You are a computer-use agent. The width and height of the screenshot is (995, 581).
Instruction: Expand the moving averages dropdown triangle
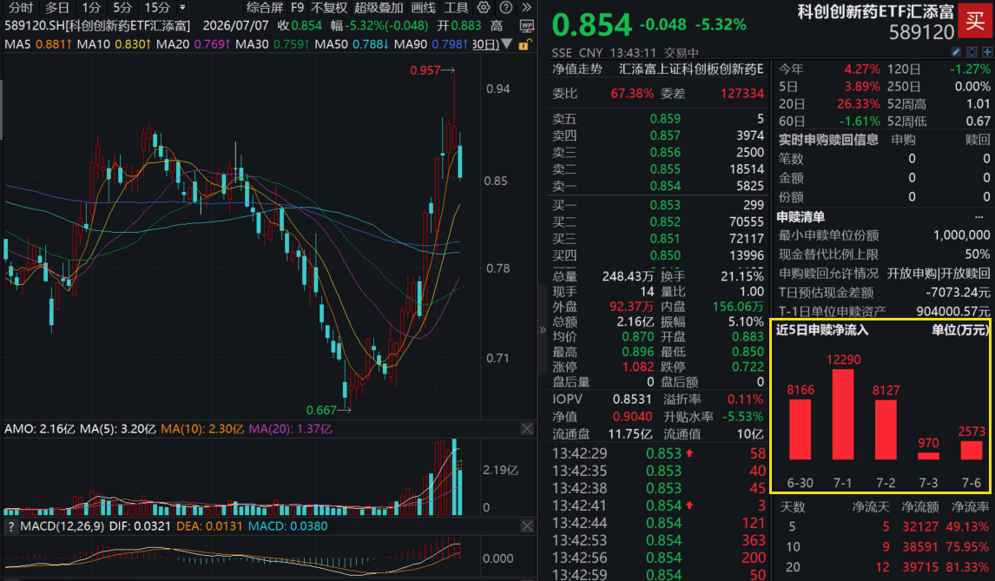[506, 43]
